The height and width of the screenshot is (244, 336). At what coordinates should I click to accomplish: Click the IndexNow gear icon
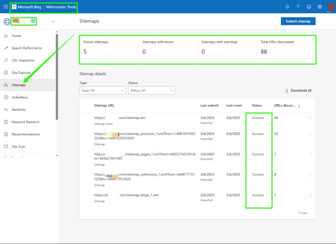(x=6, y=97)
